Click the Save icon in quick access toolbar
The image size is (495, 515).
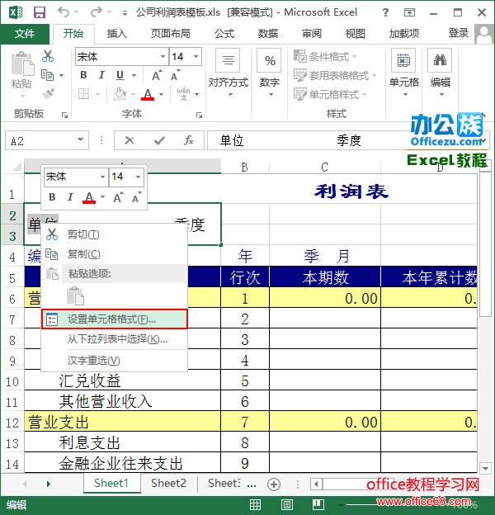(40, 12)
